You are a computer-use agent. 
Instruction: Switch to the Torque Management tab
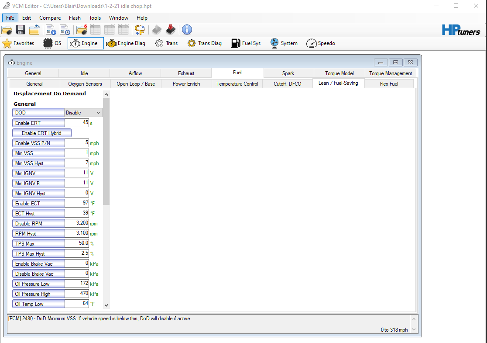pyautogui.click(x=391, y=73)
